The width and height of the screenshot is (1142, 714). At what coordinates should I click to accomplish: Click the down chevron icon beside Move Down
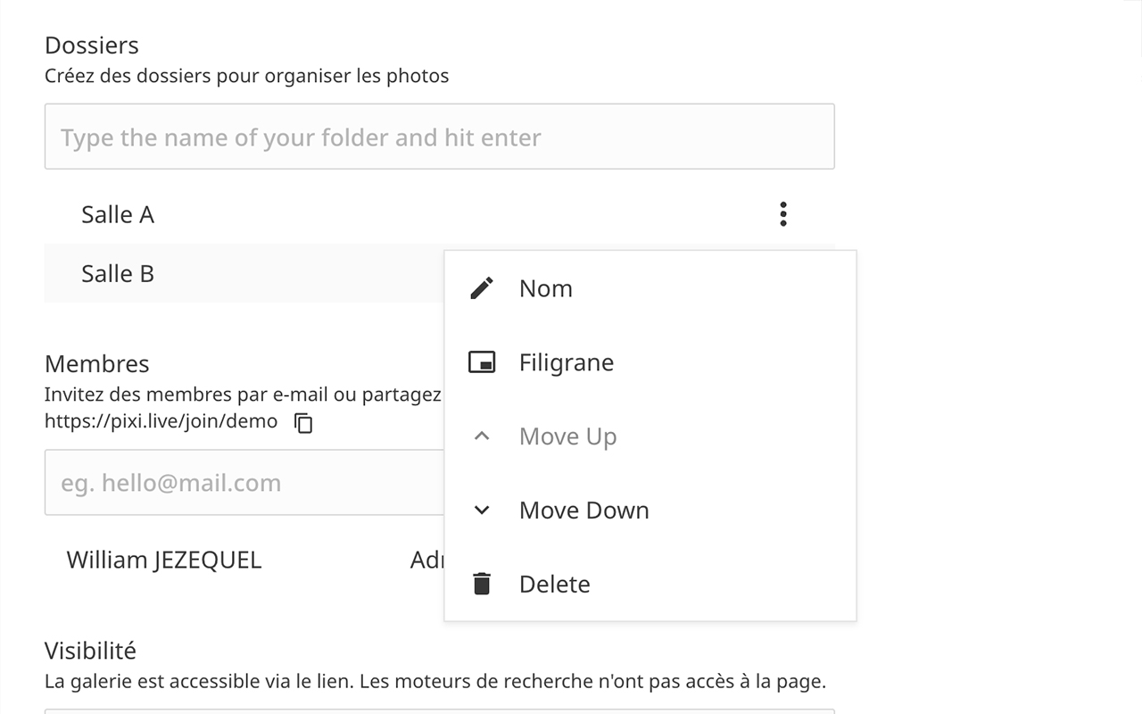point(482,511)
